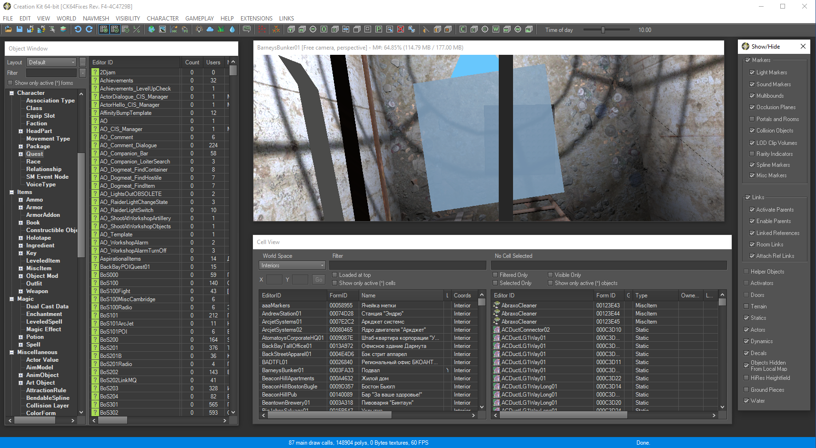The height and width of the screenshot is (448, 816).
Task: Click the redo arrow icon
Action: (x=89, y=30)
